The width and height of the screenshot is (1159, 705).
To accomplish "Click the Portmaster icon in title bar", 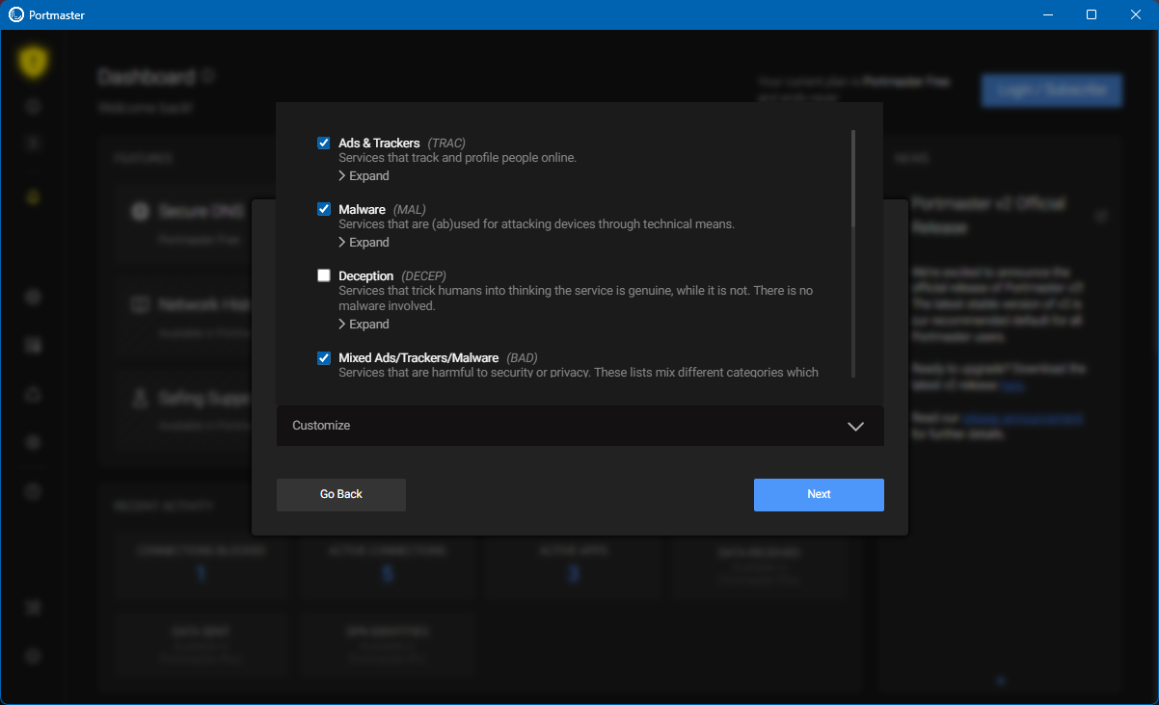I will (x=15, y=14).
